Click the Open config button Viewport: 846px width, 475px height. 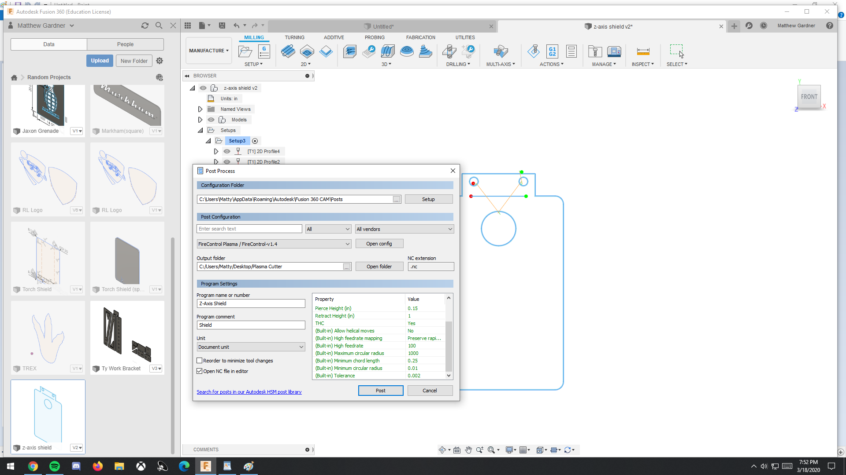(x=379, y=244)
